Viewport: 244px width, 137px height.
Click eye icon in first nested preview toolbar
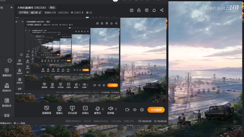[99, 85]
